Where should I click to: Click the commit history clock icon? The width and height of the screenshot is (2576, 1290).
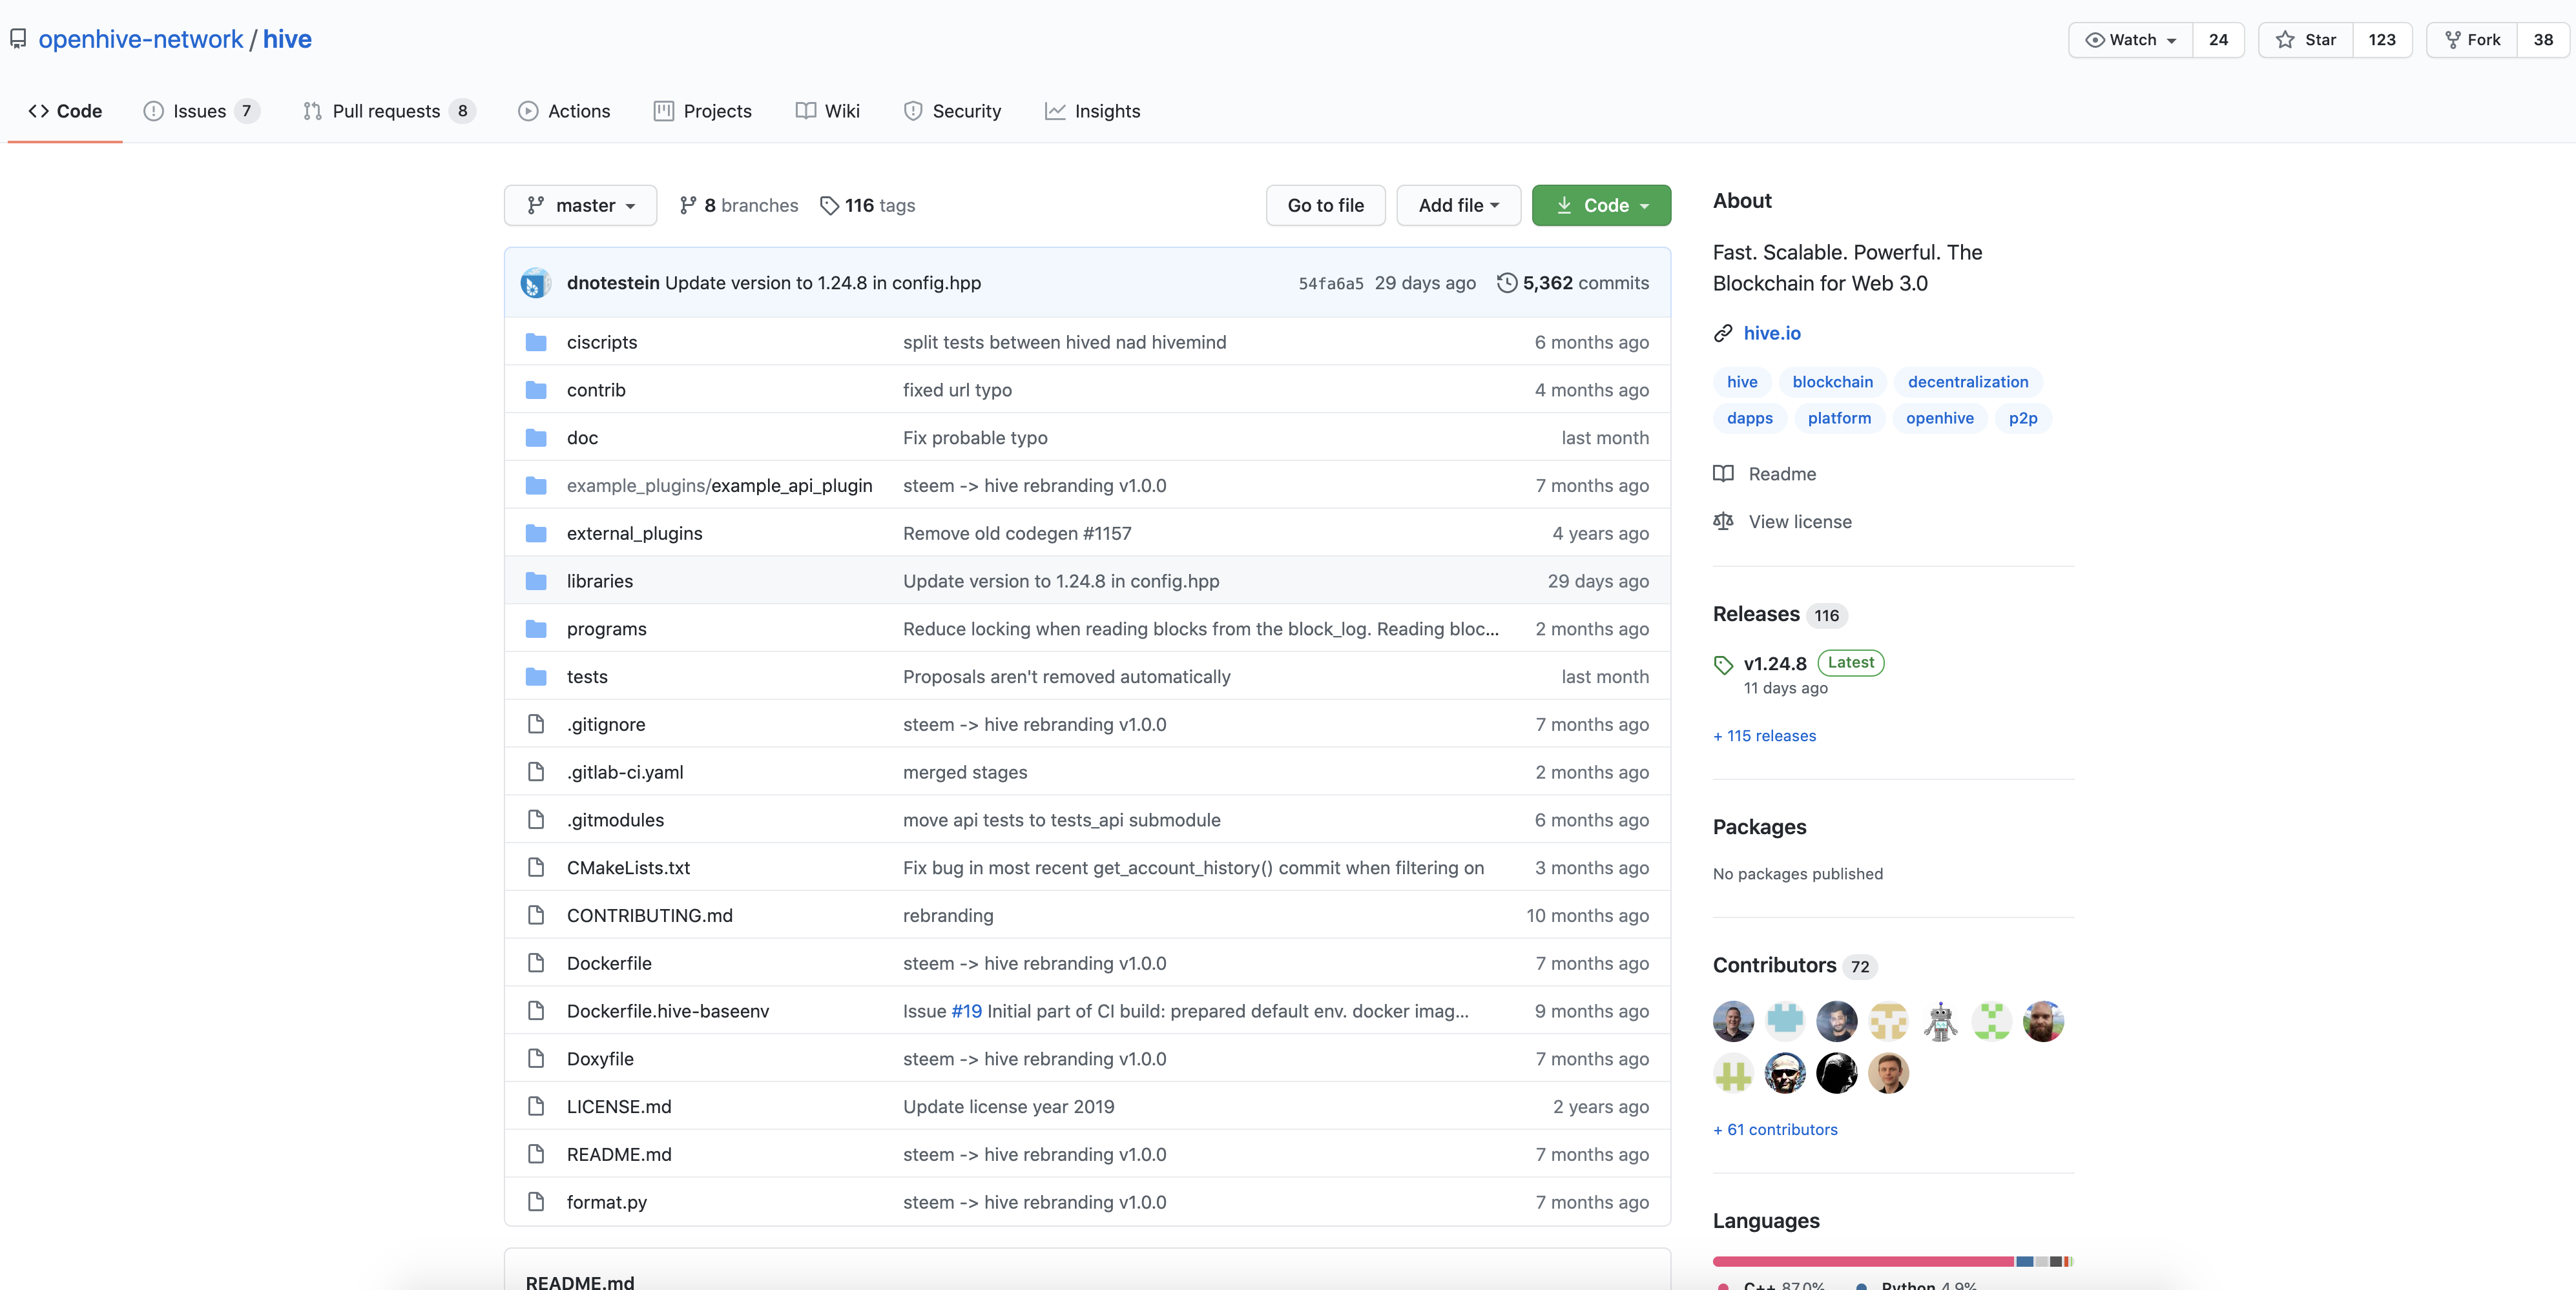coord(1506,283)
